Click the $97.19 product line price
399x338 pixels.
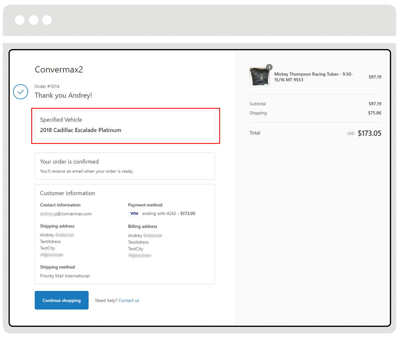tap(375, 77)
